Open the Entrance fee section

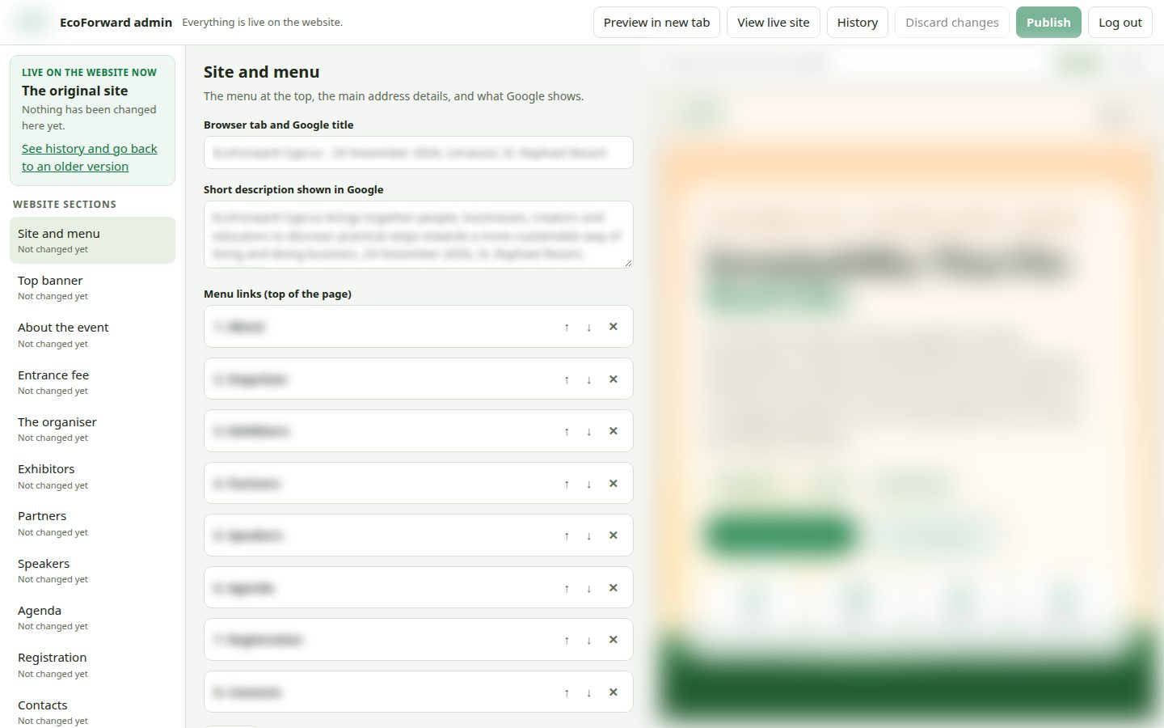click(x=92, y=382)
